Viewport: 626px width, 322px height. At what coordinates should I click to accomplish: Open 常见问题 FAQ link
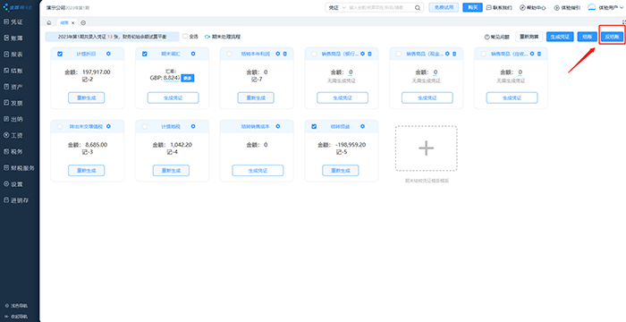pos(496,37)
